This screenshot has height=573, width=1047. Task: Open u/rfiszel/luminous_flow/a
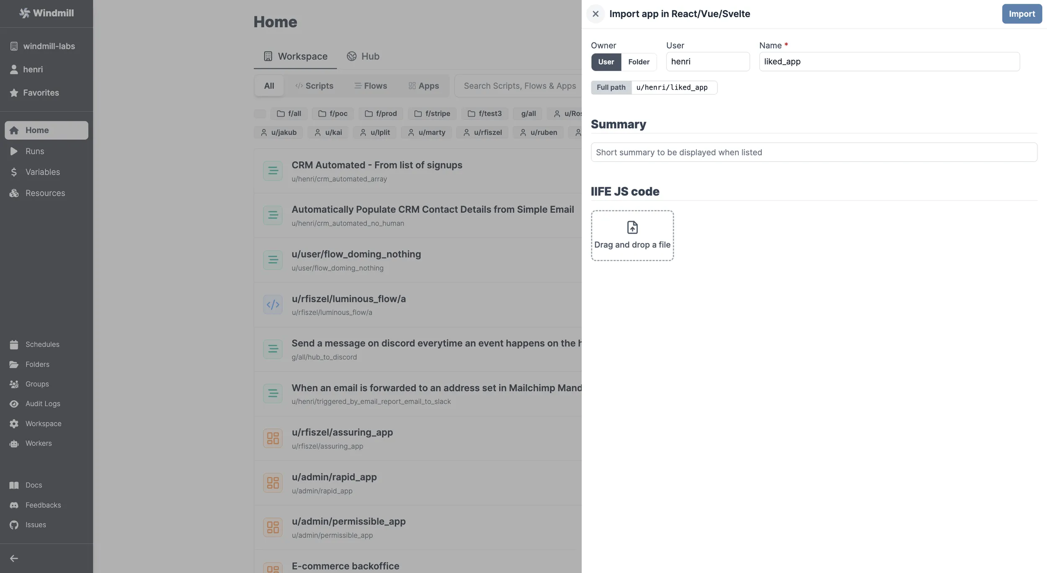[x=349, y=298]
